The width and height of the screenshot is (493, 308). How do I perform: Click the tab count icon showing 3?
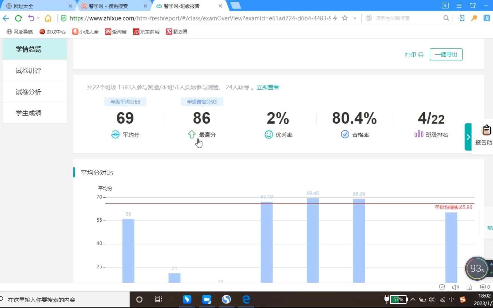[445, 6]
